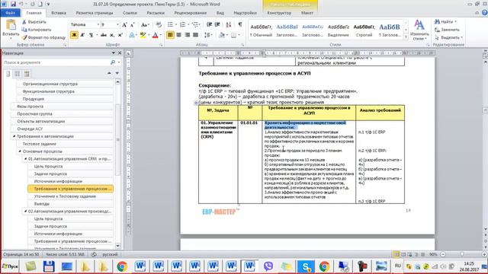Click the Copy (Копировать) icon
Image resolution: width=488 pixels, height=274 pixels.
click(24, 30)
